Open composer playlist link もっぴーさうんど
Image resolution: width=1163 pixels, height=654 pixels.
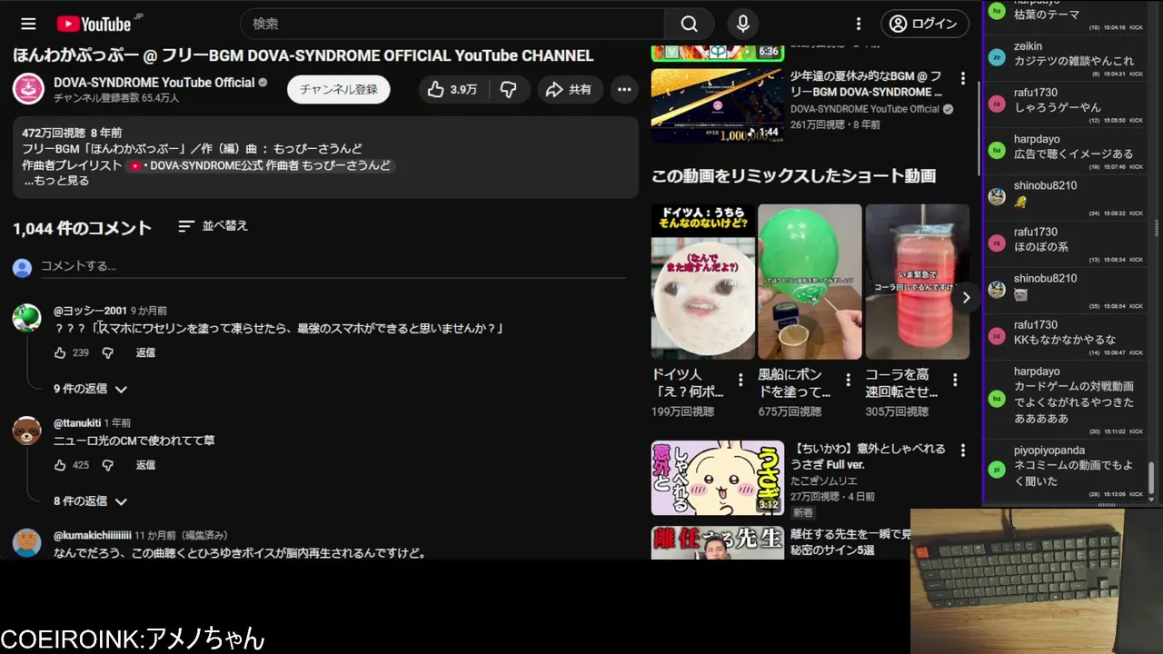point(260,166)
